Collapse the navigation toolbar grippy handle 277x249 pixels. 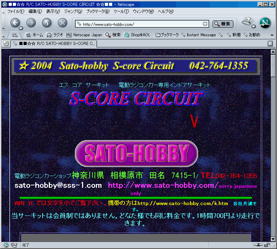point(3,23)
